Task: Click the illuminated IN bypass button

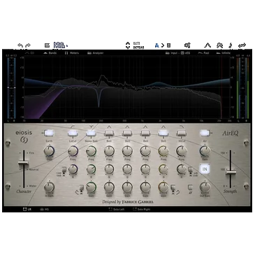Action: click(x=205, y=169)
